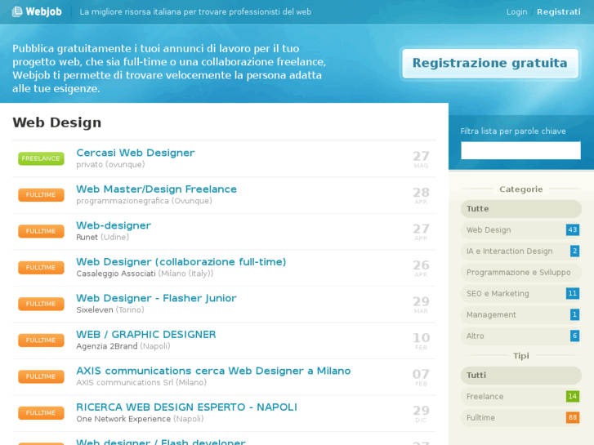Open the Registrati link
Image resolution: width=594 pixels, height=445 pixels.
pyautogui.click(x=558, y=11)
